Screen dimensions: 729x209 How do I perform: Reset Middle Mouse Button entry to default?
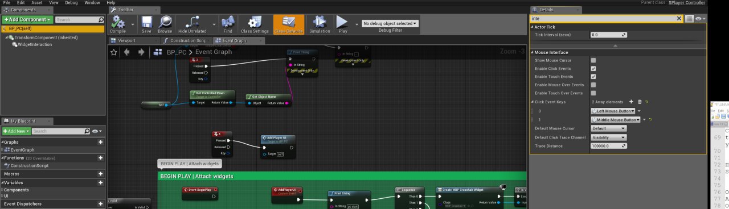(650, 120)
